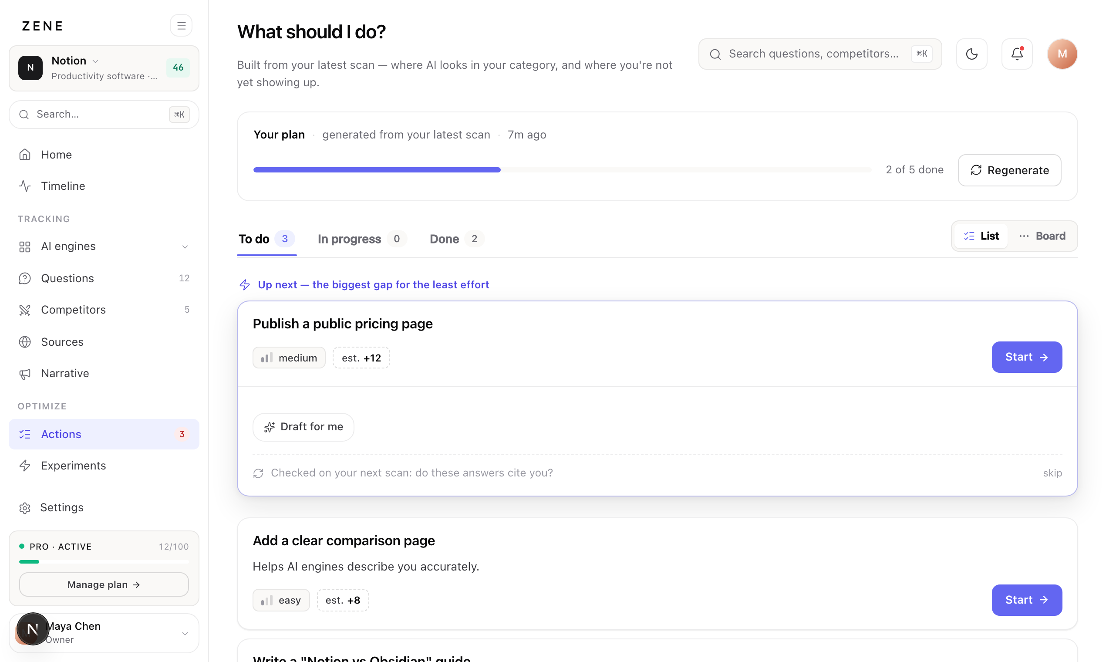
Task: Click the sidebar search magnifier icon
Action: pyautogui.click(x=24, y=115)
